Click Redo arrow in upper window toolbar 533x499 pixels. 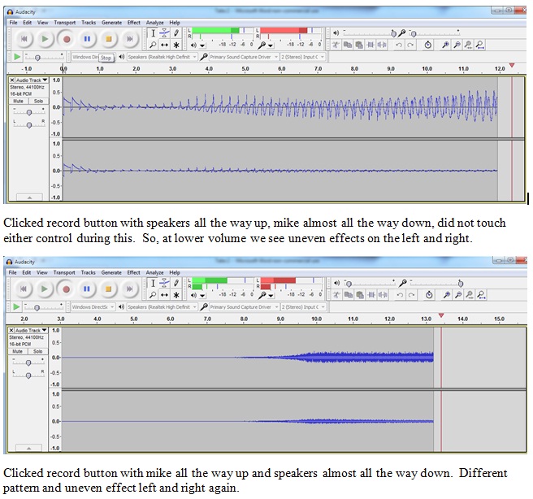pos(410,45)
